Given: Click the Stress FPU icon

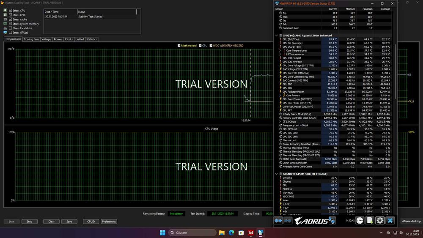Looking at the screenshot, I should coord(5,15).
